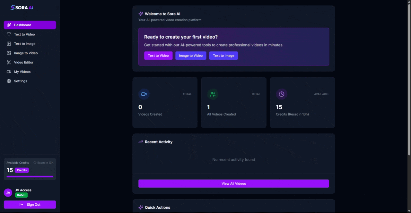
Task: Open Settings from the sidebar
Action: tap(21, 81)
